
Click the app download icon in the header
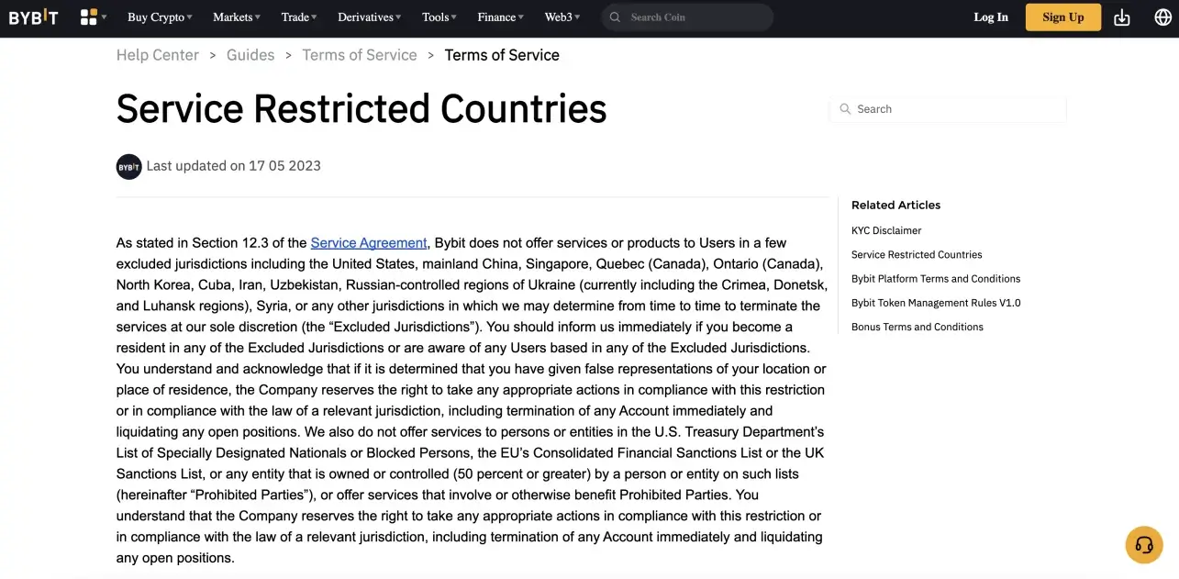coord(1121,17)
